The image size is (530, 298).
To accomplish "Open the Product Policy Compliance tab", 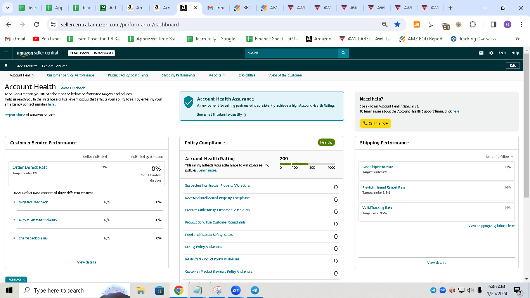I will point(128,75).
